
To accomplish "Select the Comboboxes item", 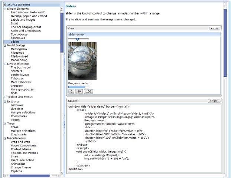I will click(x=19, y=34).
